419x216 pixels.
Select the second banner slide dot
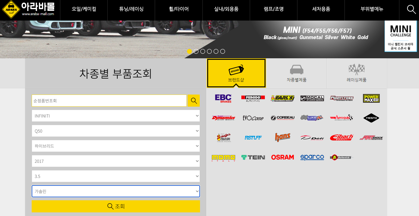pos(196,51)
